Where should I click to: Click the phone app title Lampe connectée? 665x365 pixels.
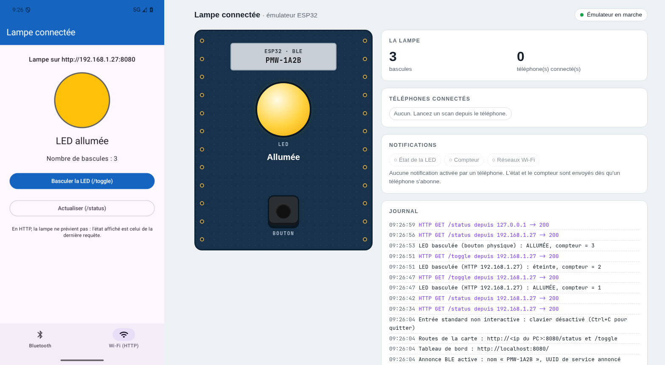(x=41, y=32)
